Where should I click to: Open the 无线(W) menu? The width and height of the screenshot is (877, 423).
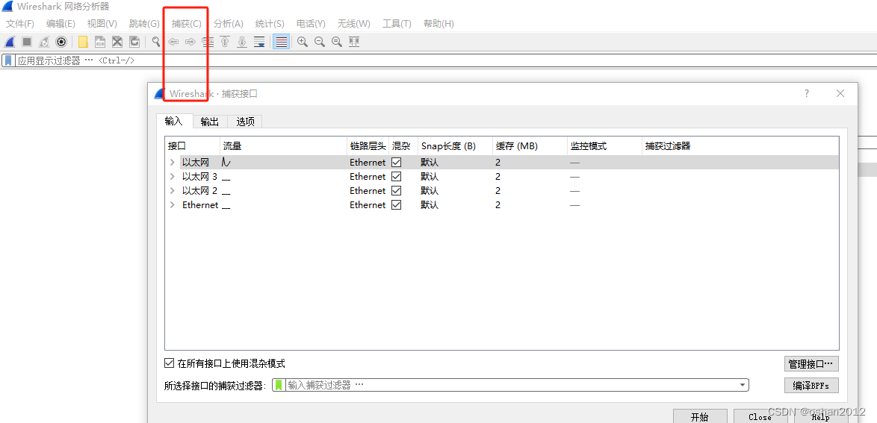coord(353,23)
